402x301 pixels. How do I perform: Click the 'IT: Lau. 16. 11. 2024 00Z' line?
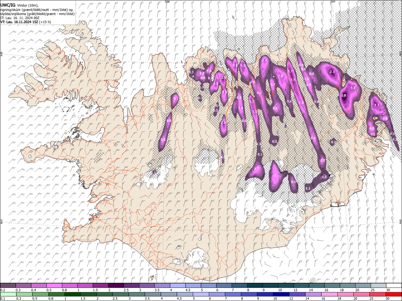coord(20,18)
